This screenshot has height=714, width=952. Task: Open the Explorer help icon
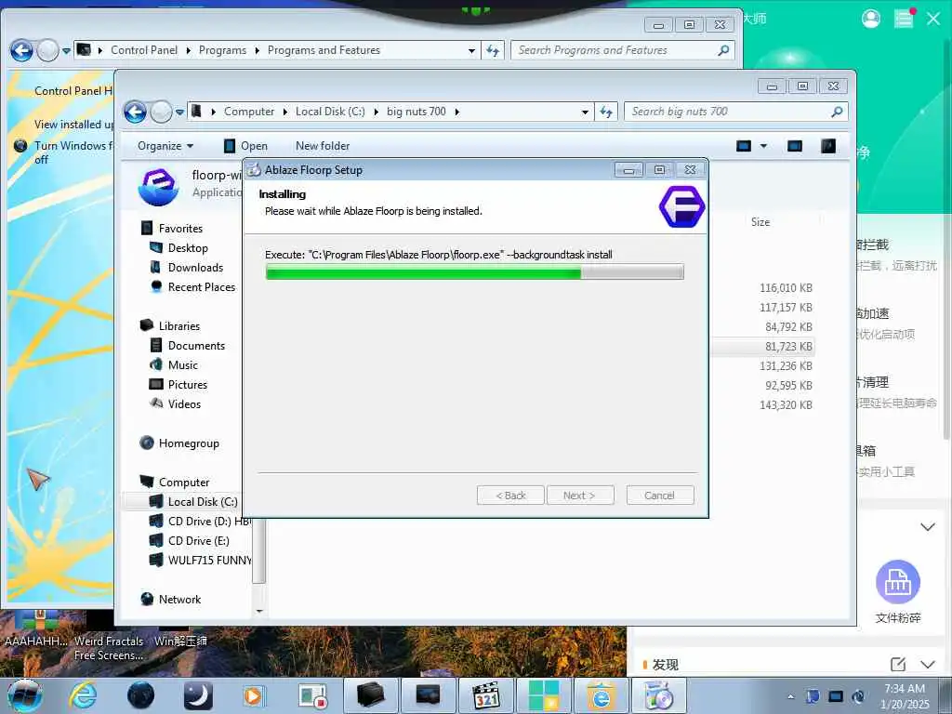point(828,146)
